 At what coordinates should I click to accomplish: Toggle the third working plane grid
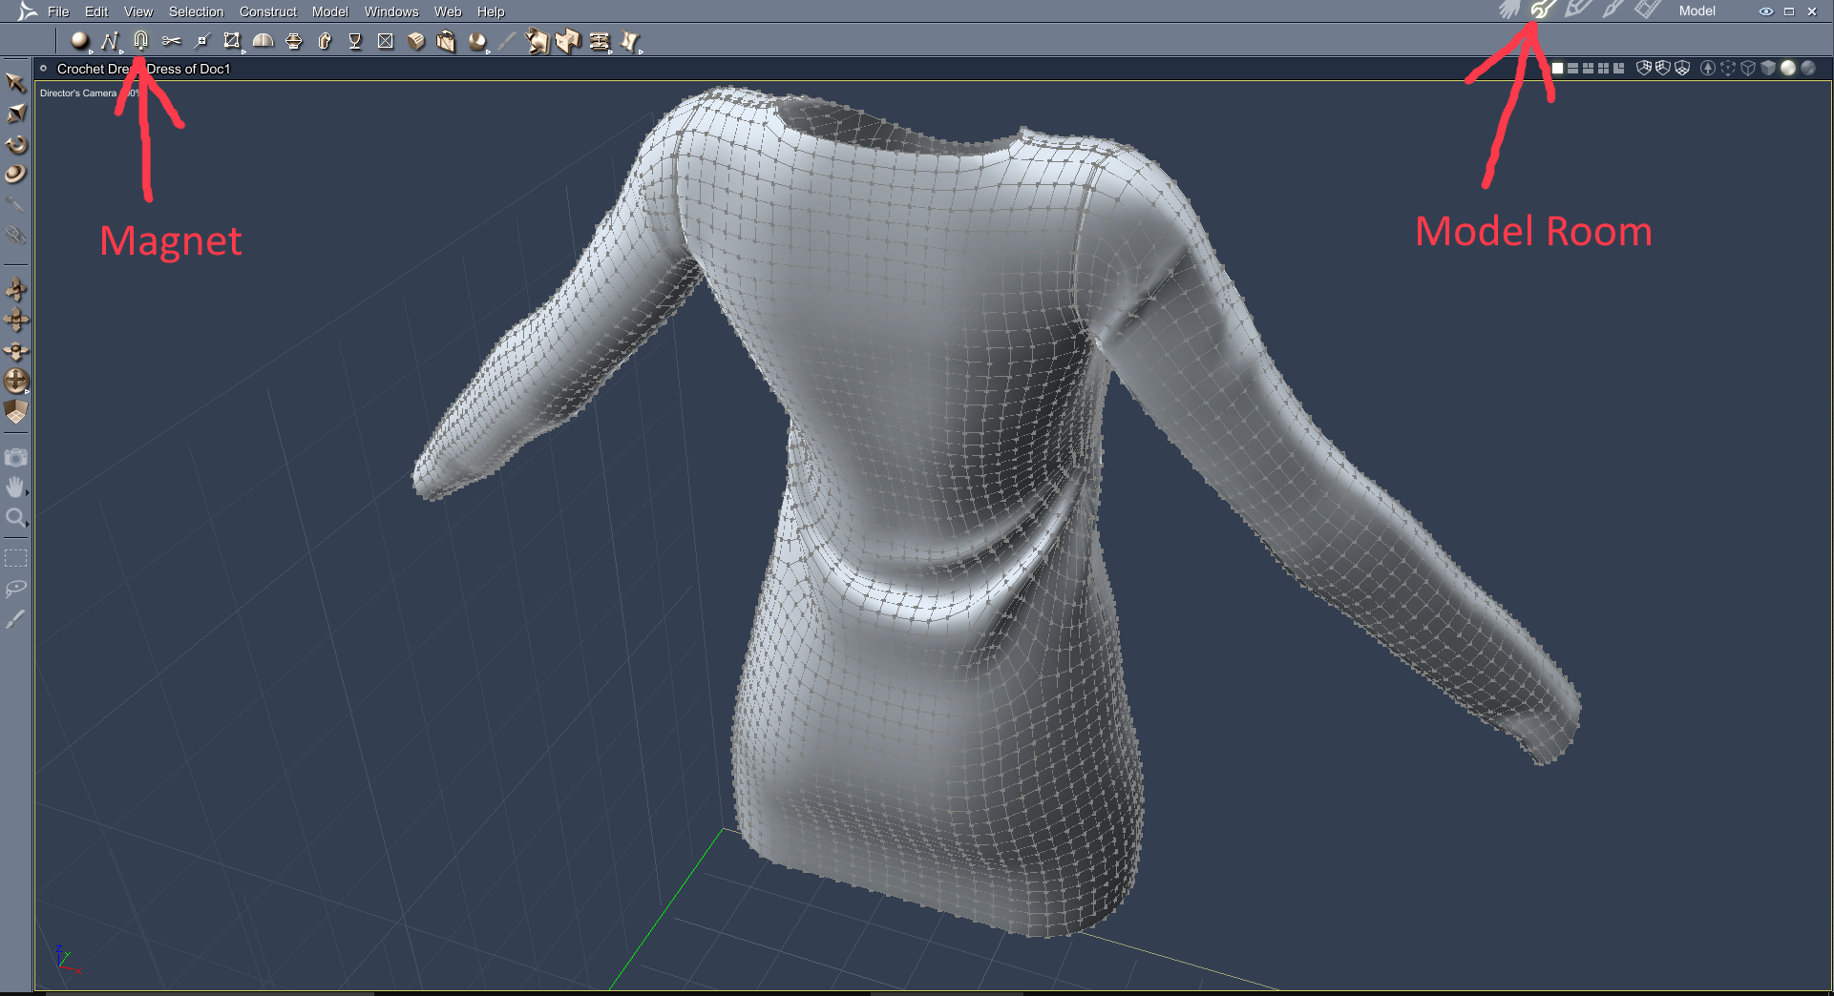(1682, 68)
